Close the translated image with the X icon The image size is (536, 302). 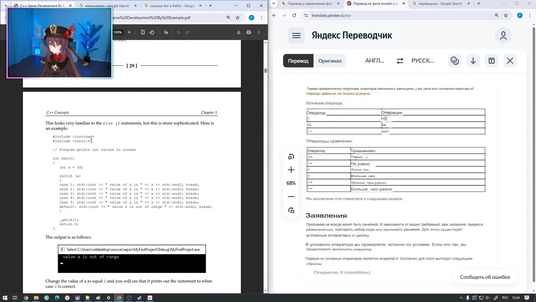510,61
